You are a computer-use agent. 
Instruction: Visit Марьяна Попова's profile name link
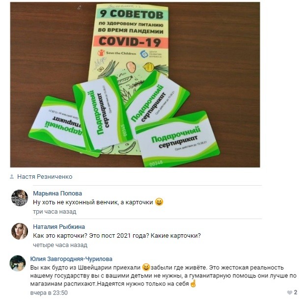(57, 193)
